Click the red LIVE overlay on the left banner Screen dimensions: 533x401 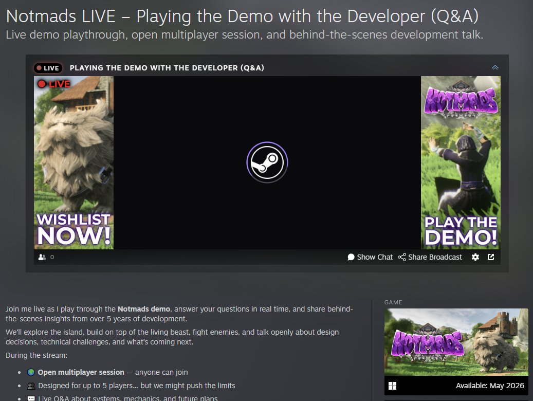point(53,84)
